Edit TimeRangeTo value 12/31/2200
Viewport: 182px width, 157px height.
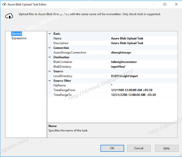[x=144, y=95]
